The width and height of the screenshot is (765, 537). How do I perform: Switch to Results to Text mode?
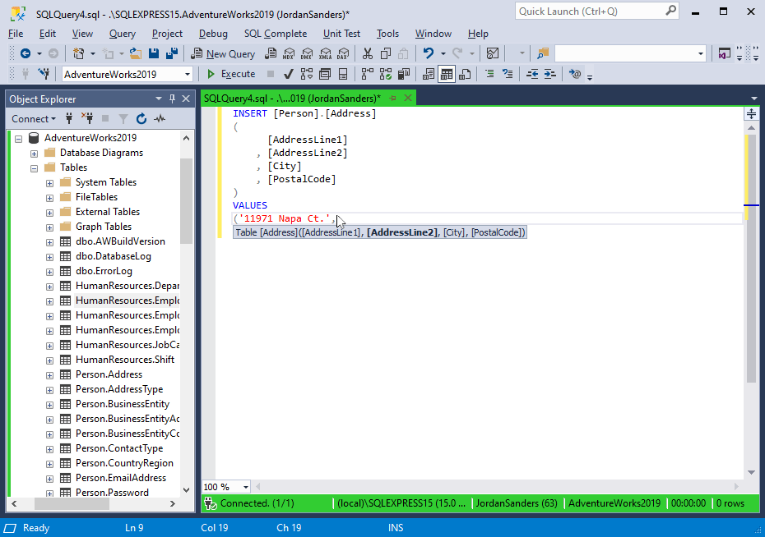pos(429,74)
